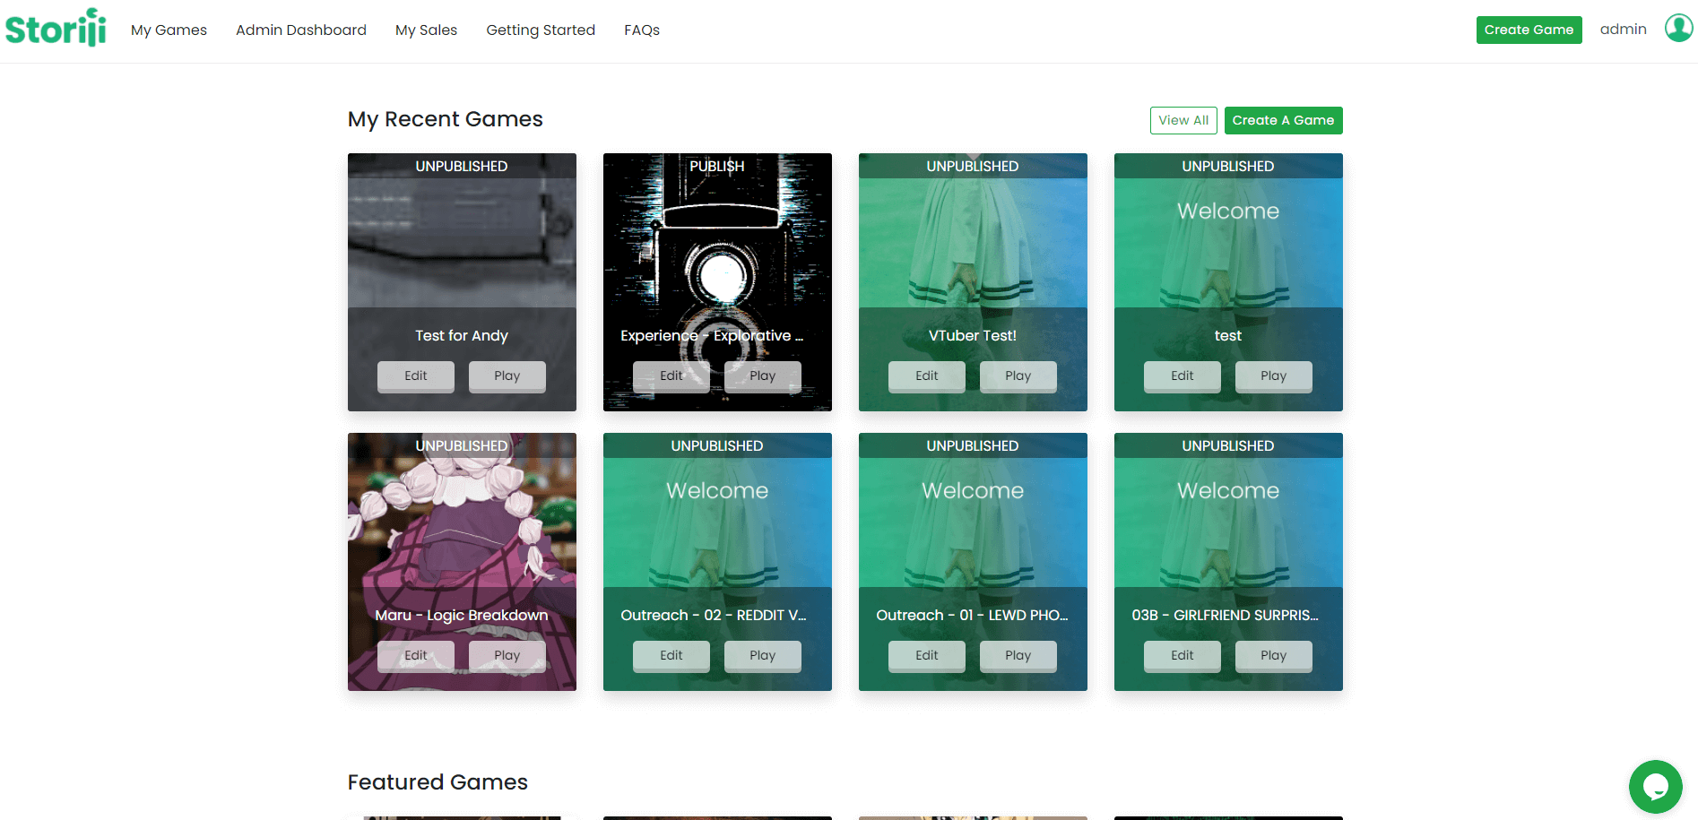Click the Storiji logo
Image resolution: width=1698 pixels, height=820 pixels.
tap(56, 28)
